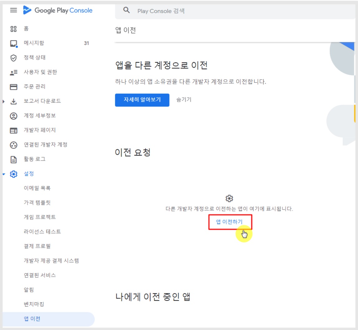Open the hamburger navigation menu
Screen dimensions: 358x330
click(13, 10)
